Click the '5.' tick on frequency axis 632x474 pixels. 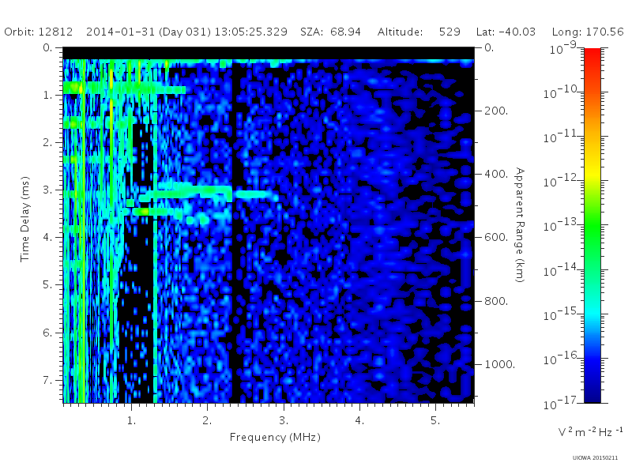coord(435,421)
